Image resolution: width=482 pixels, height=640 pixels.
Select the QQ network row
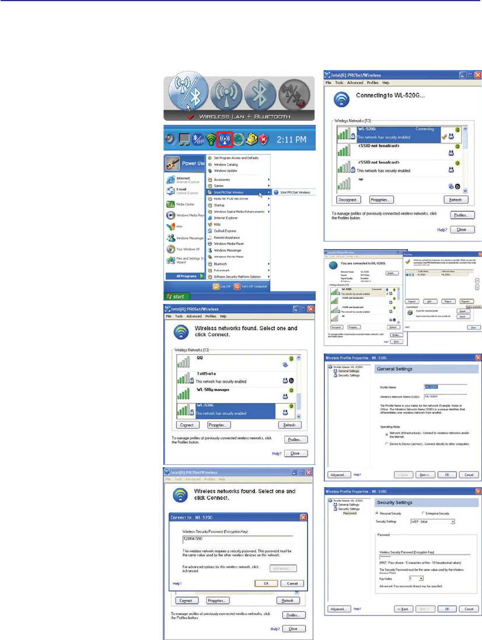pyautogui.click(x=236, y=362)
